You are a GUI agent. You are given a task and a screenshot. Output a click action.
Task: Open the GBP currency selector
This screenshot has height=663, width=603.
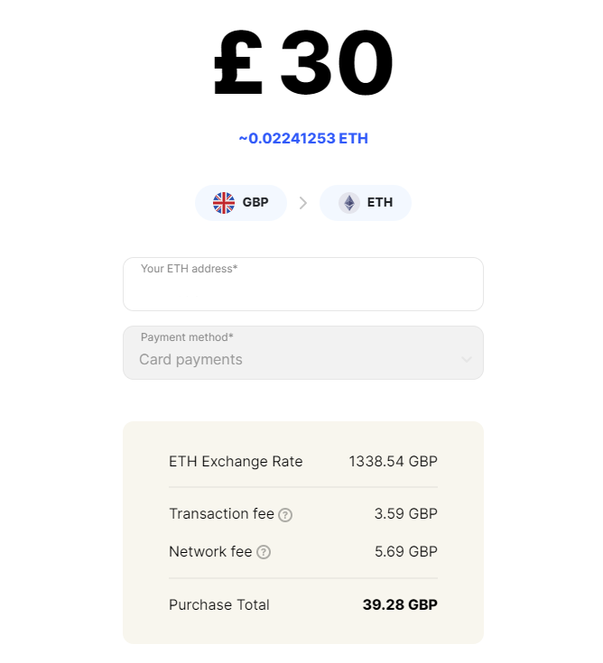click(241, 203)
